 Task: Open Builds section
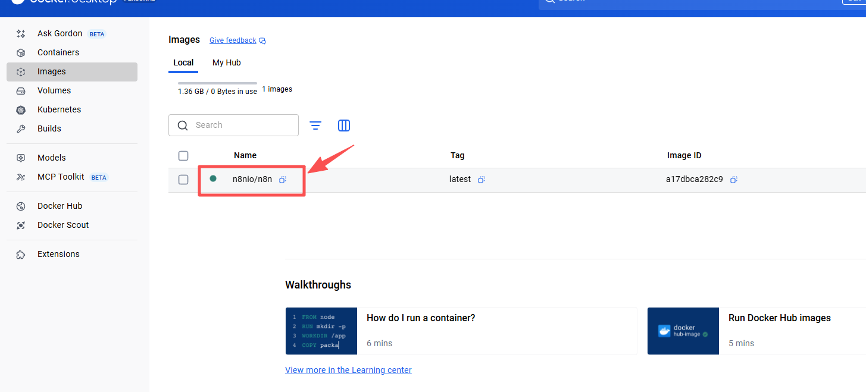72,129
